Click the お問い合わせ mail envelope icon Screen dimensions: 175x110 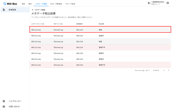tap(4, 106)
